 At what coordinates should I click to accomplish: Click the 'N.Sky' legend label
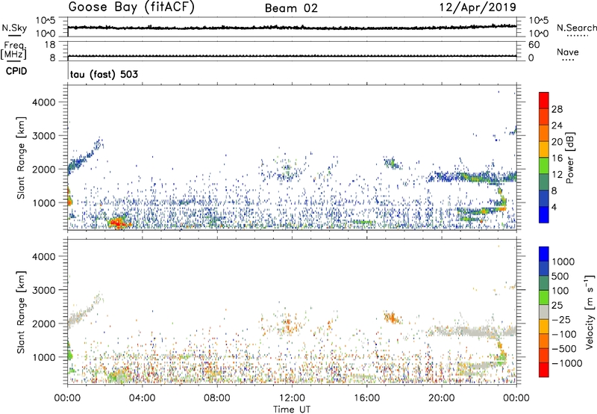pyautogui.click(x=14, y=28)
